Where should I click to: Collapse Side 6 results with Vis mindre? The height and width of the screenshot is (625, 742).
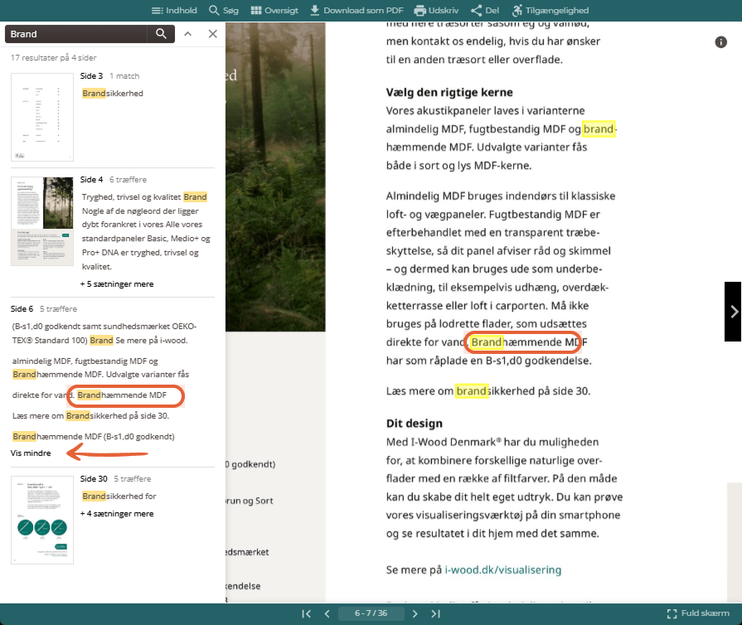31,453
